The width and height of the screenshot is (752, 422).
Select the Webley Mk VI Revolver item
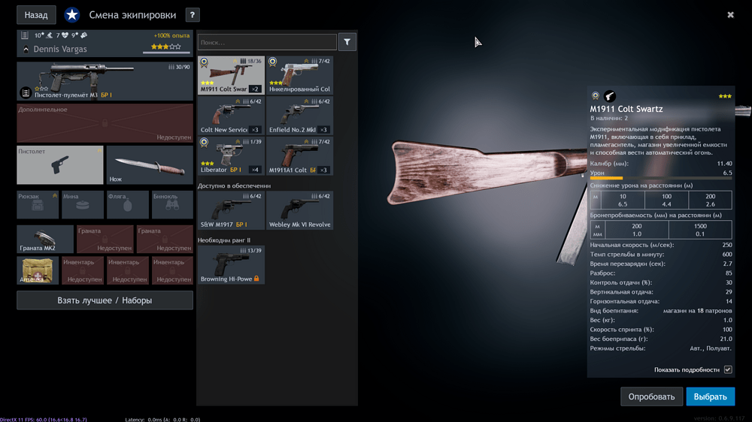299,210
